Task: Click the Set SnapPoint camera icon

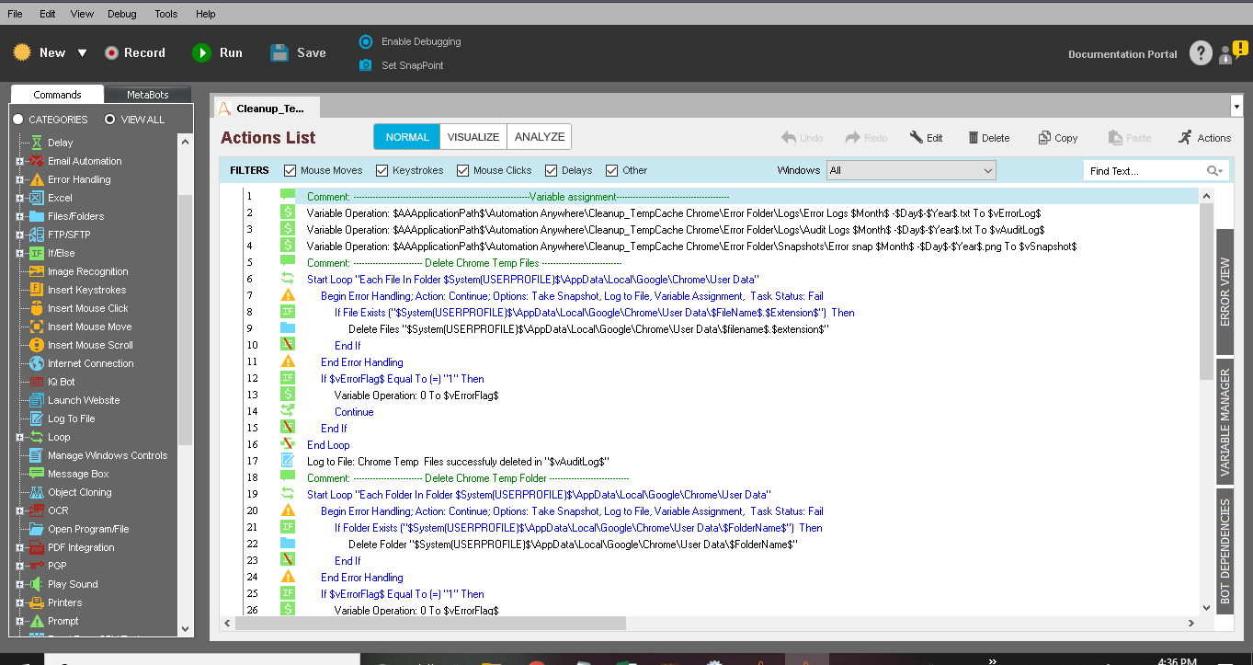Action: [x=366, y=65]
